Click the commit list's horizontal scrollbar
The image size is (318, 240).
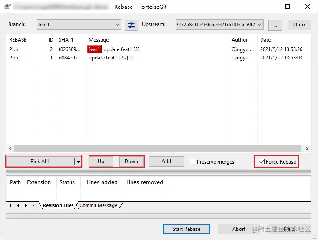click(x=157, y=149)
